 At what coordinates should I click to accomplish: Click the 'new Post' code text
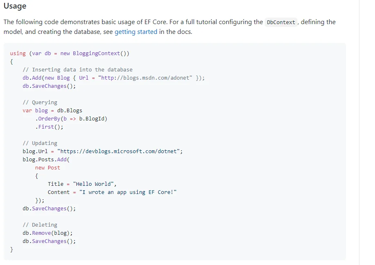[x=47, y=168]
